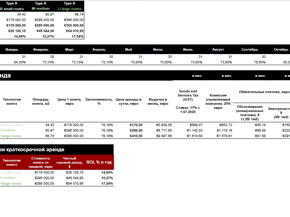Click the daily rent cell €410,00

pos(136,136)
